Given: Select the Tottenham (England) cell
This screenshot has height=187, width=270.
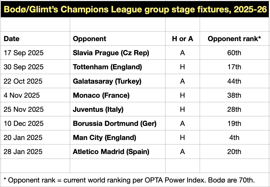Looking at the screenshot, I should 107,67.
